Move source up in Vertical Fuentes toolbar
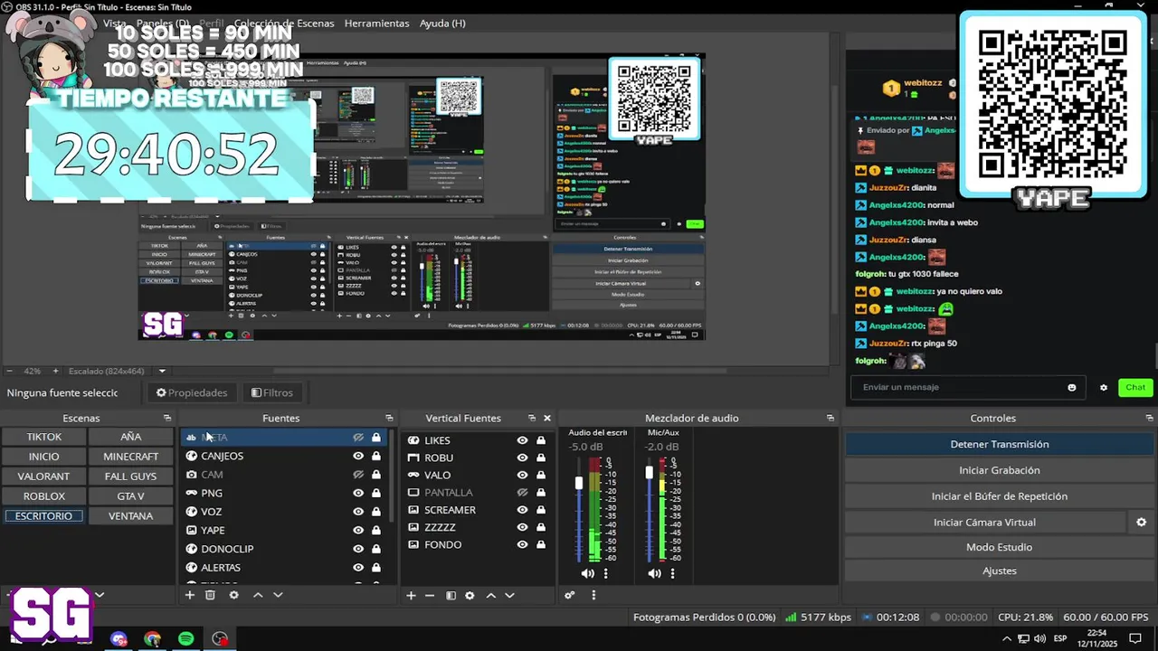1158x651 pixels. click(491, 596)
